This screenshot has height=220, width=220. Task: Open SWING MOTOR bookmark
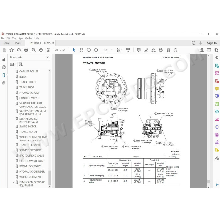pyautogui.click(x=28, y=127)
